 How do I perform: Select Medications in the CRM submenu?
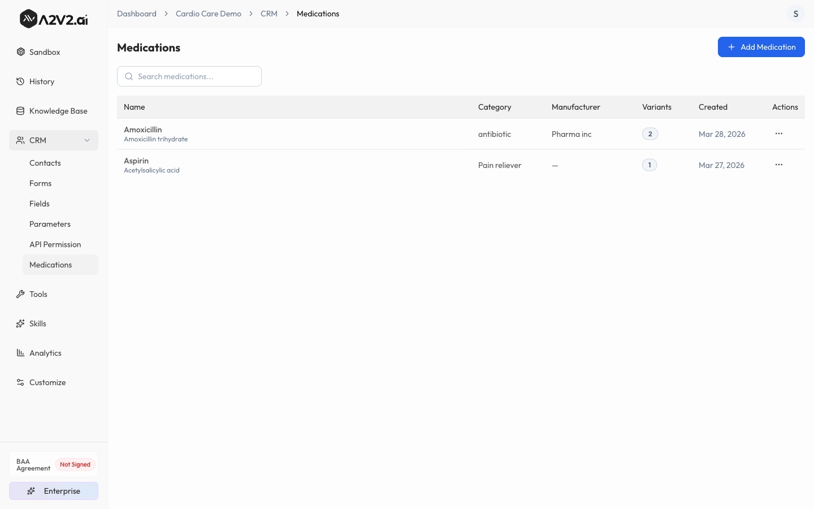click(x=50, y=265)
